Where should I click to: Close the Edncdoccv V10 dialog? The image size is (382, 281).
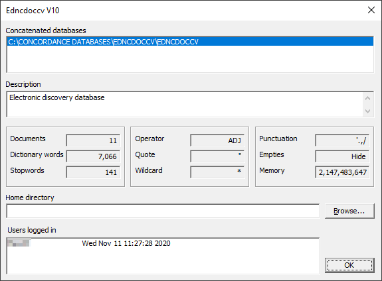(x=371, y=10)
